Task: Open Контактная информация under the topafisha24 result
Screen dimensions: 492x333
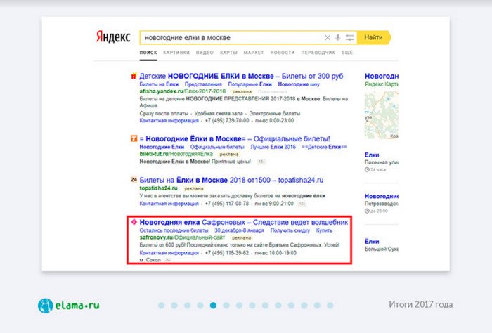Action: click(169, 204)
